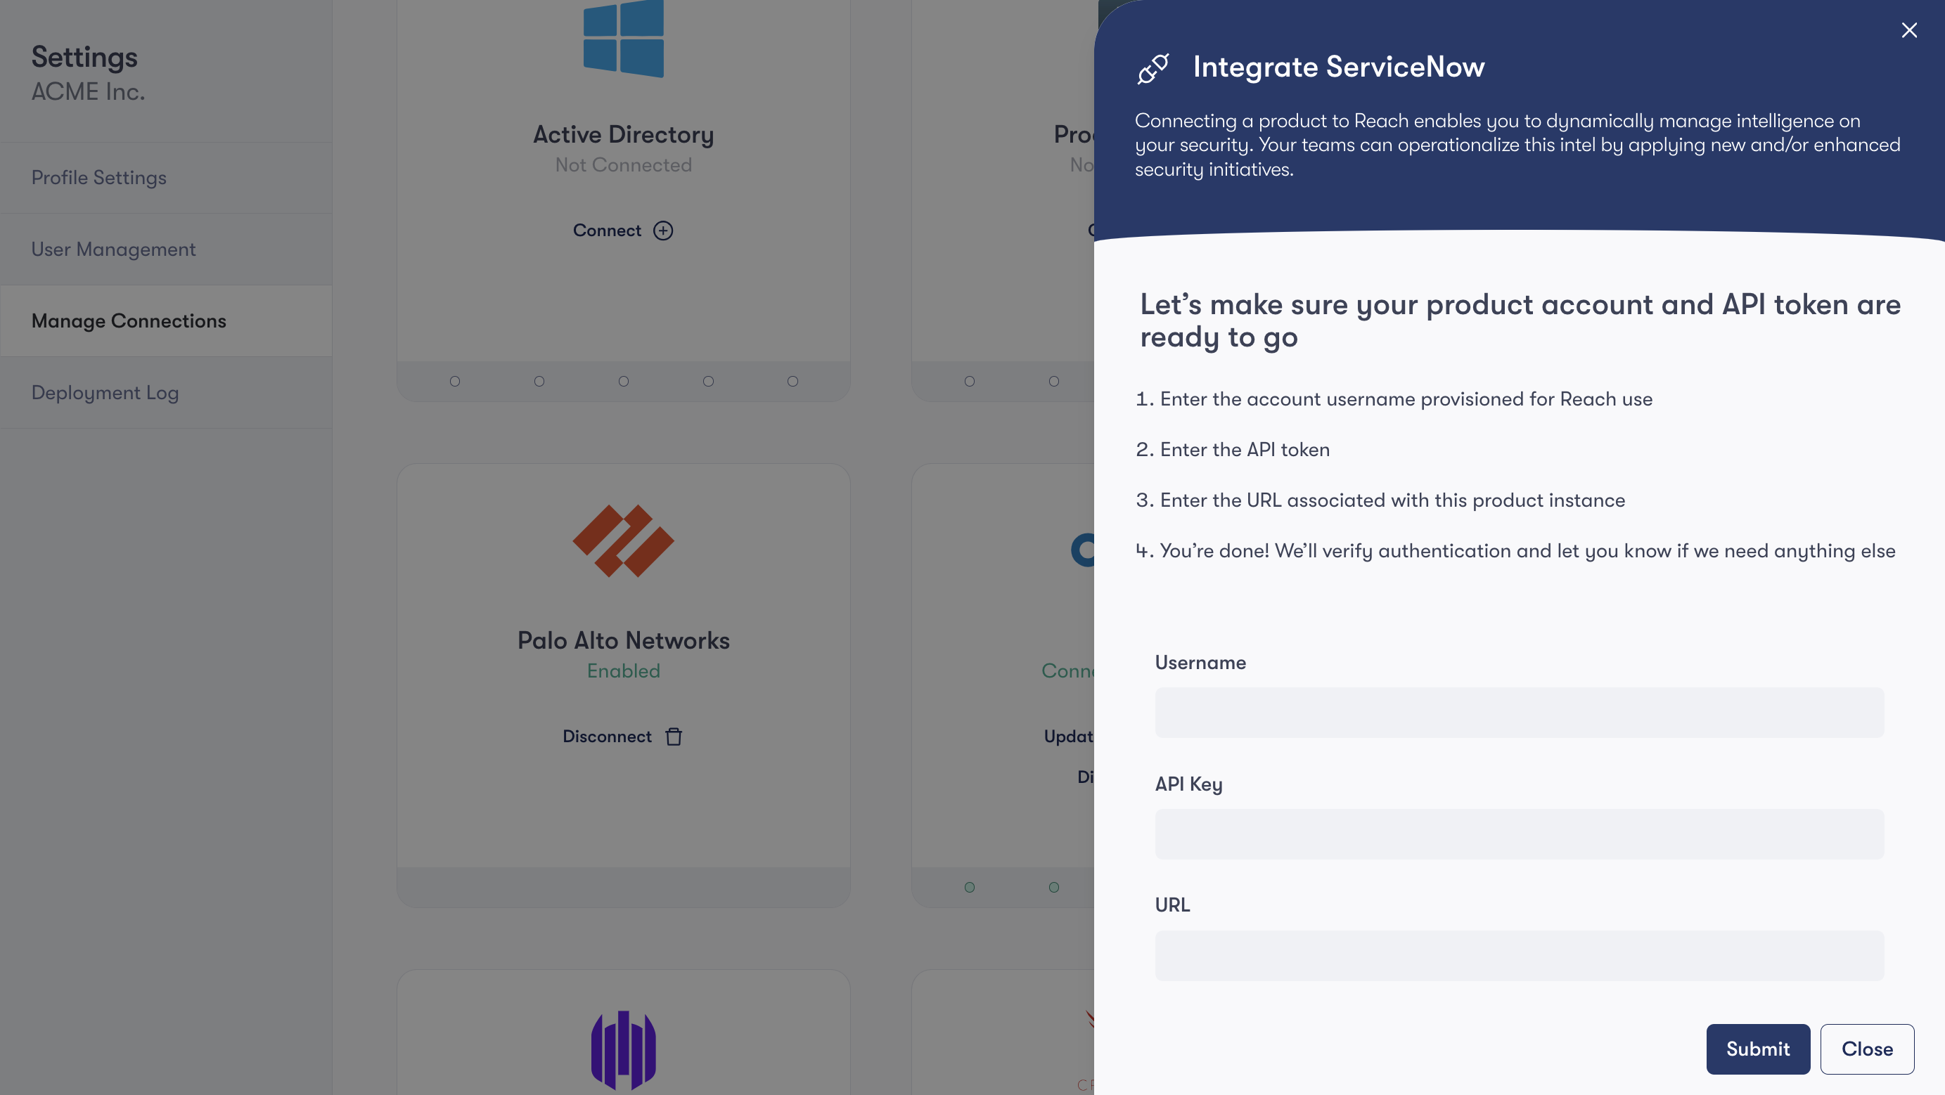Click step 'Enter the URL associated with this product instance'
The width and height of the screenshot is (1945, 1095).
point(1392,500)
